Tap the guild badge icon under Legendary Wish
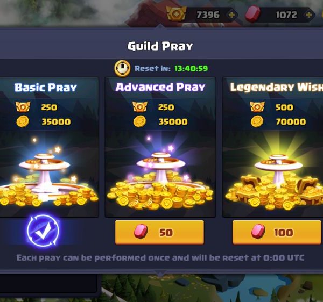323x302 pixels. pyautogui.click(x=257, y=107)
